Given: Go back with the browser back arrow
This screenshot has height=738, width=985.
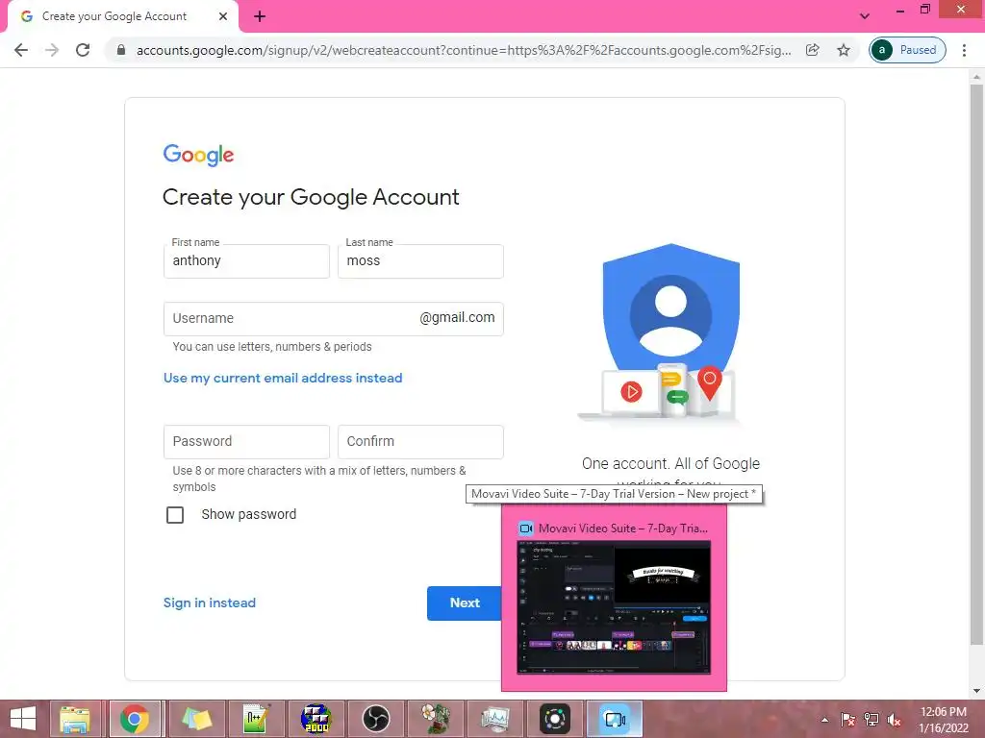Looking at the screenshot, I should (x=21, y=50).
